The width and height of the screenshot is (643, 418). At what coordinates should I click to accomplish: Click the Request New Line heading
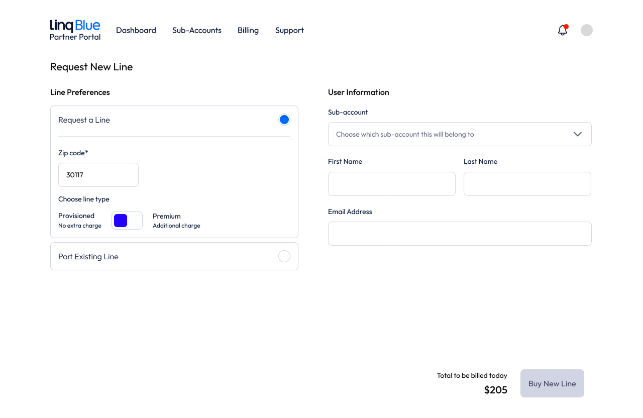point(91,67)
